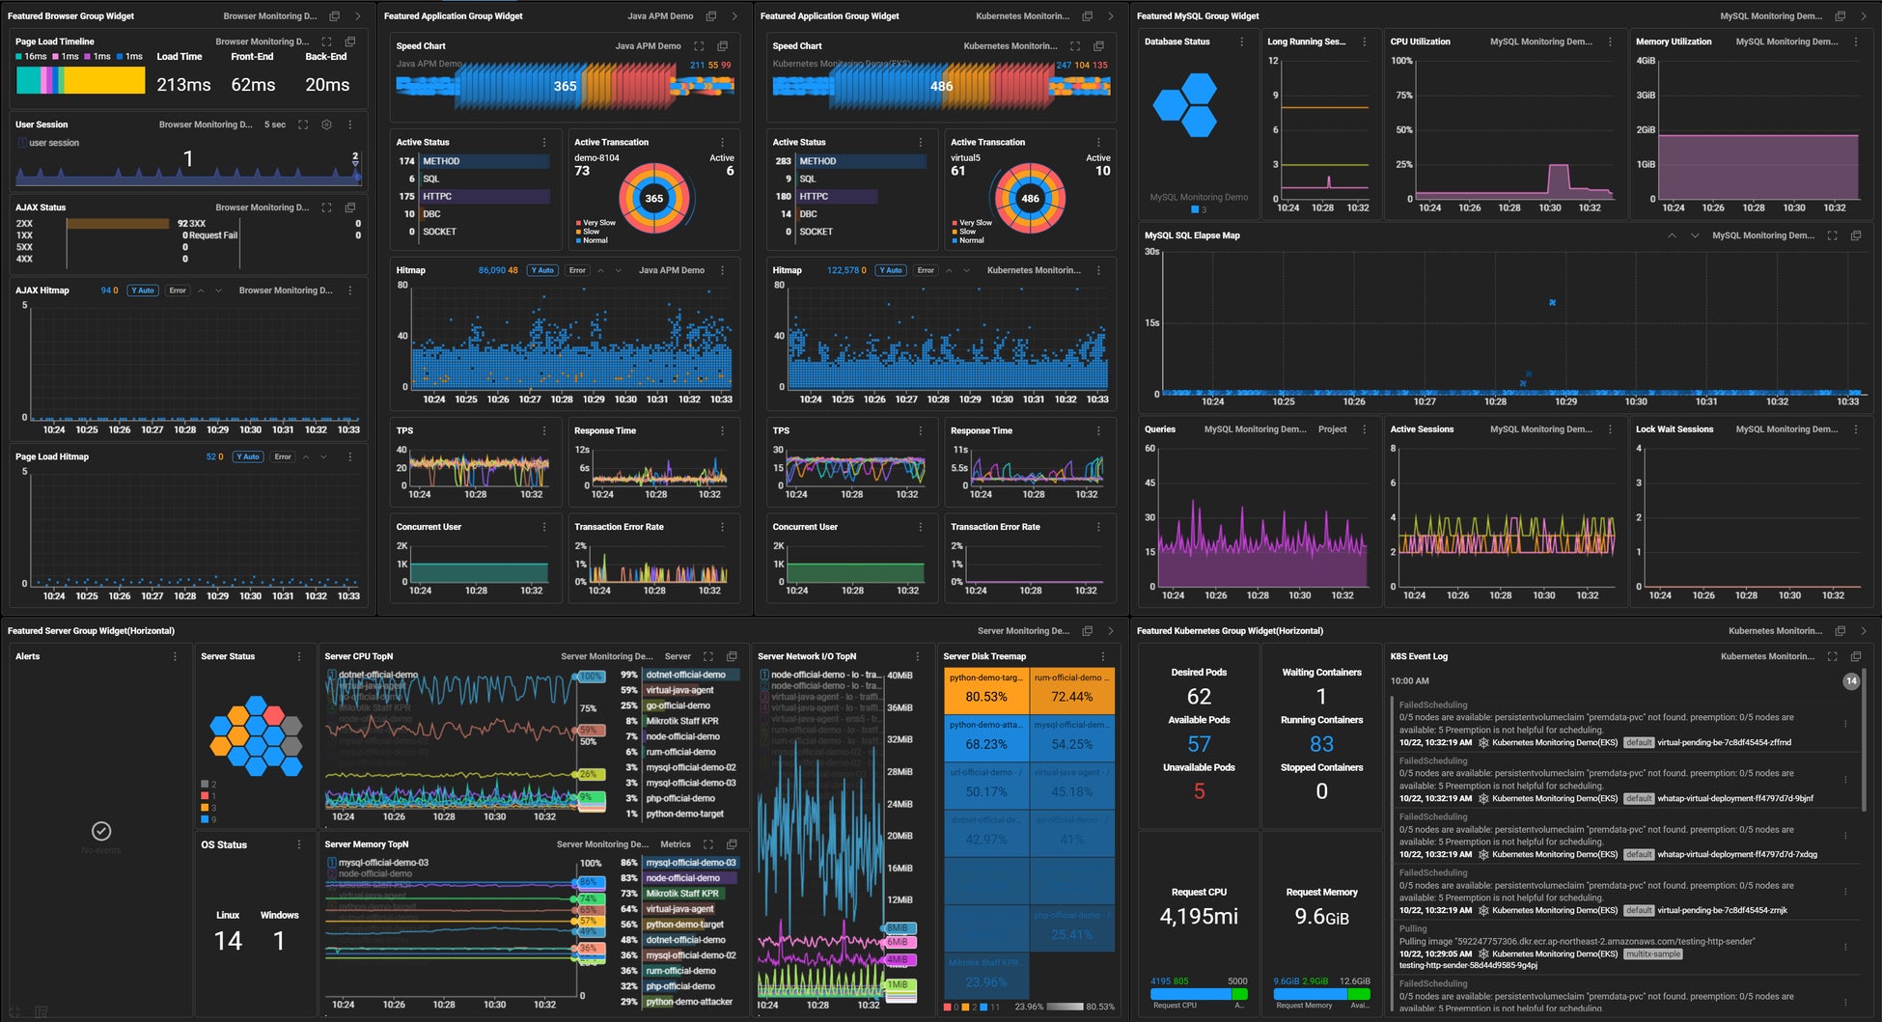Fullscreen the Java APM Demo Speed Chart
The width and height of the screenshot is (1882, 1022).
click(x=699, y=45)
